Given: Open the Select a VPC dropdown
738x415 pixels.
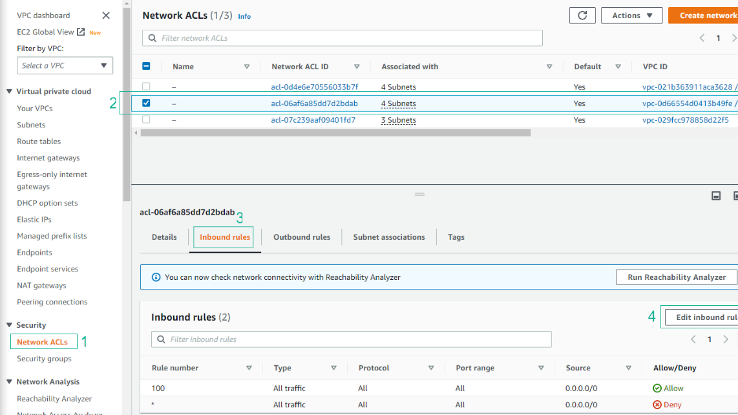Looking at the screenshot, I should 65,65.
